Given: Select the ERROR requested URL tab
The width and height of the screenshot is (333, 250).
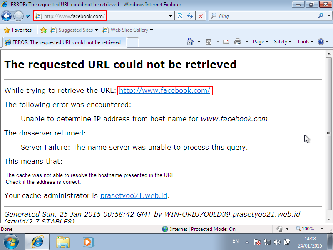Looking at the screenshot, I should [65, 42].
